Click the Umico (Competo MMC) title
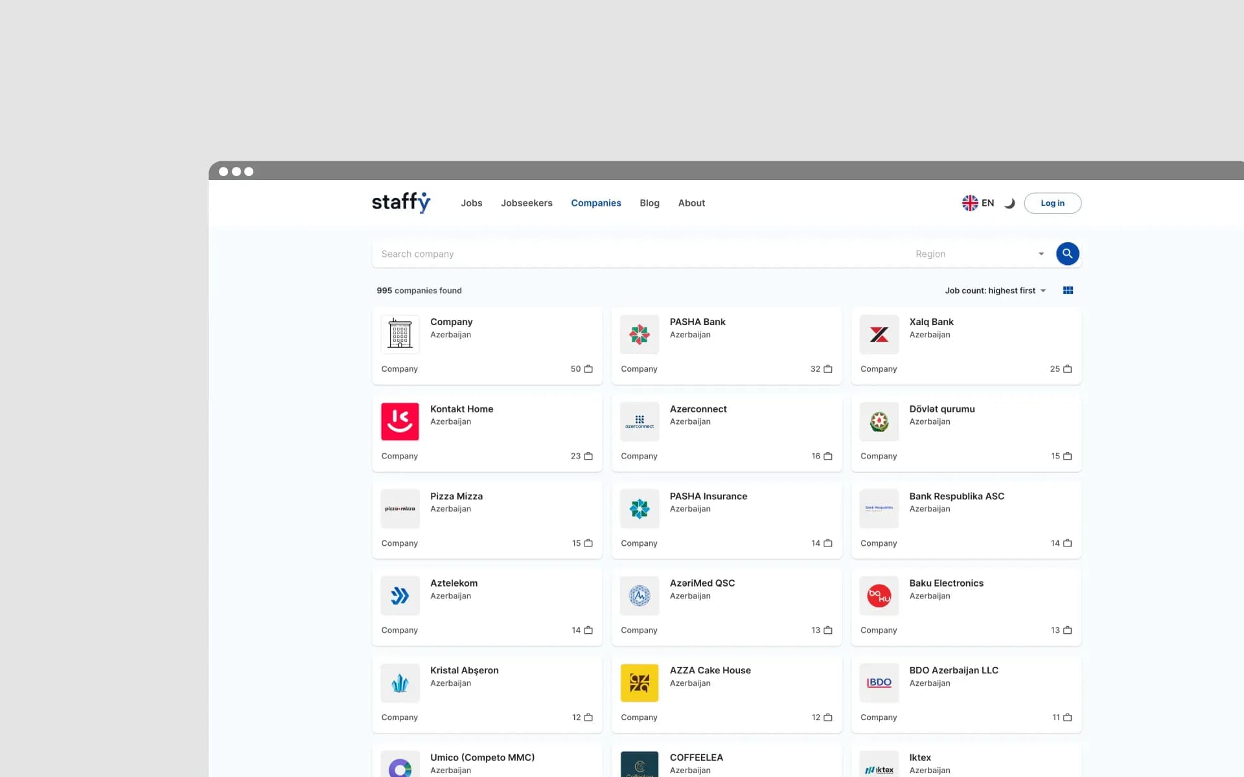Screen dimensions: 1244x777 [482, 758]
